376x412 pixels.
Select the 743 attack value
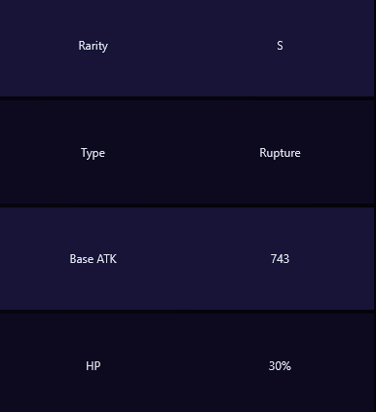pos(280,259)
